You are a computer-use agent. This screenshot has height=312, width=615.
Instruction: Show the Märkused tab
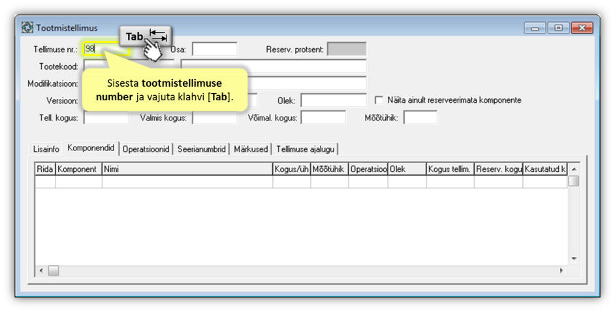click(251, 149)
